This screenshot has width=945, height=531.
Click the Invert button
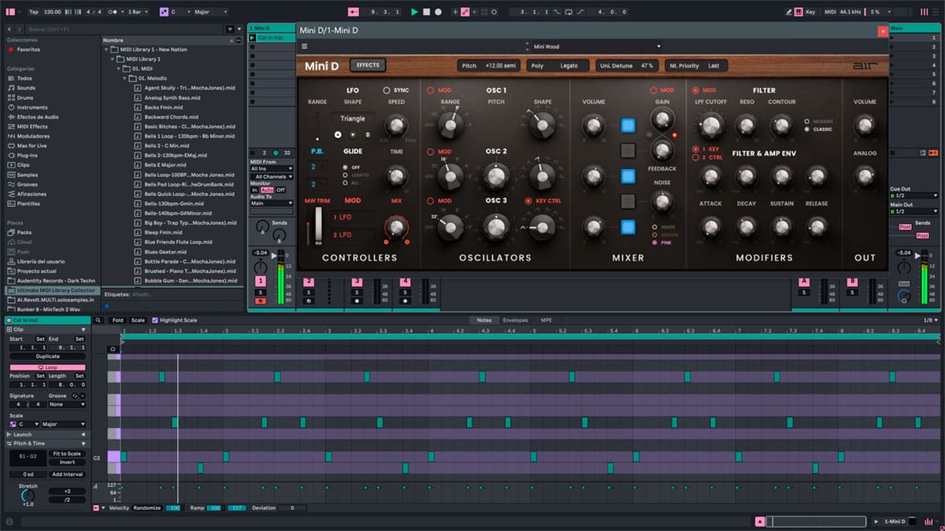coord(67,462)
